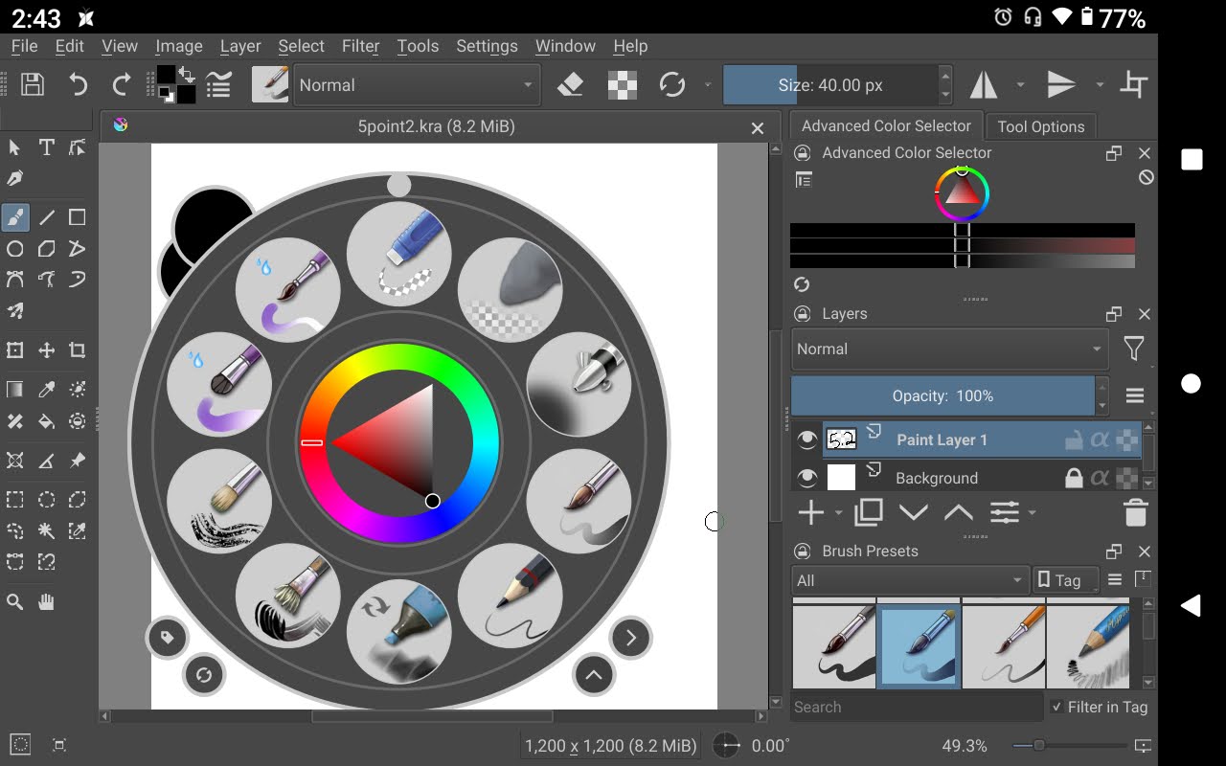The width and height of the screenshot is (1226, 766).
Task: Open the brush blending mode Normal dropdown
Action: [416, 85]
